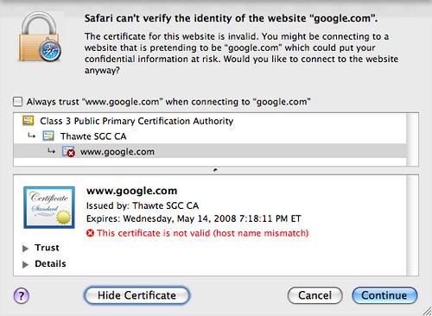
Task: Click the window resize grip in corner
Action: click(427, 311)
